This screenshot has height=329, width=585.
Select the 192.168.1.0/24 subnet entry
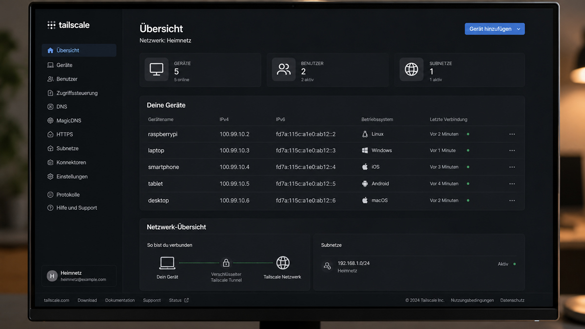[419, 267]
